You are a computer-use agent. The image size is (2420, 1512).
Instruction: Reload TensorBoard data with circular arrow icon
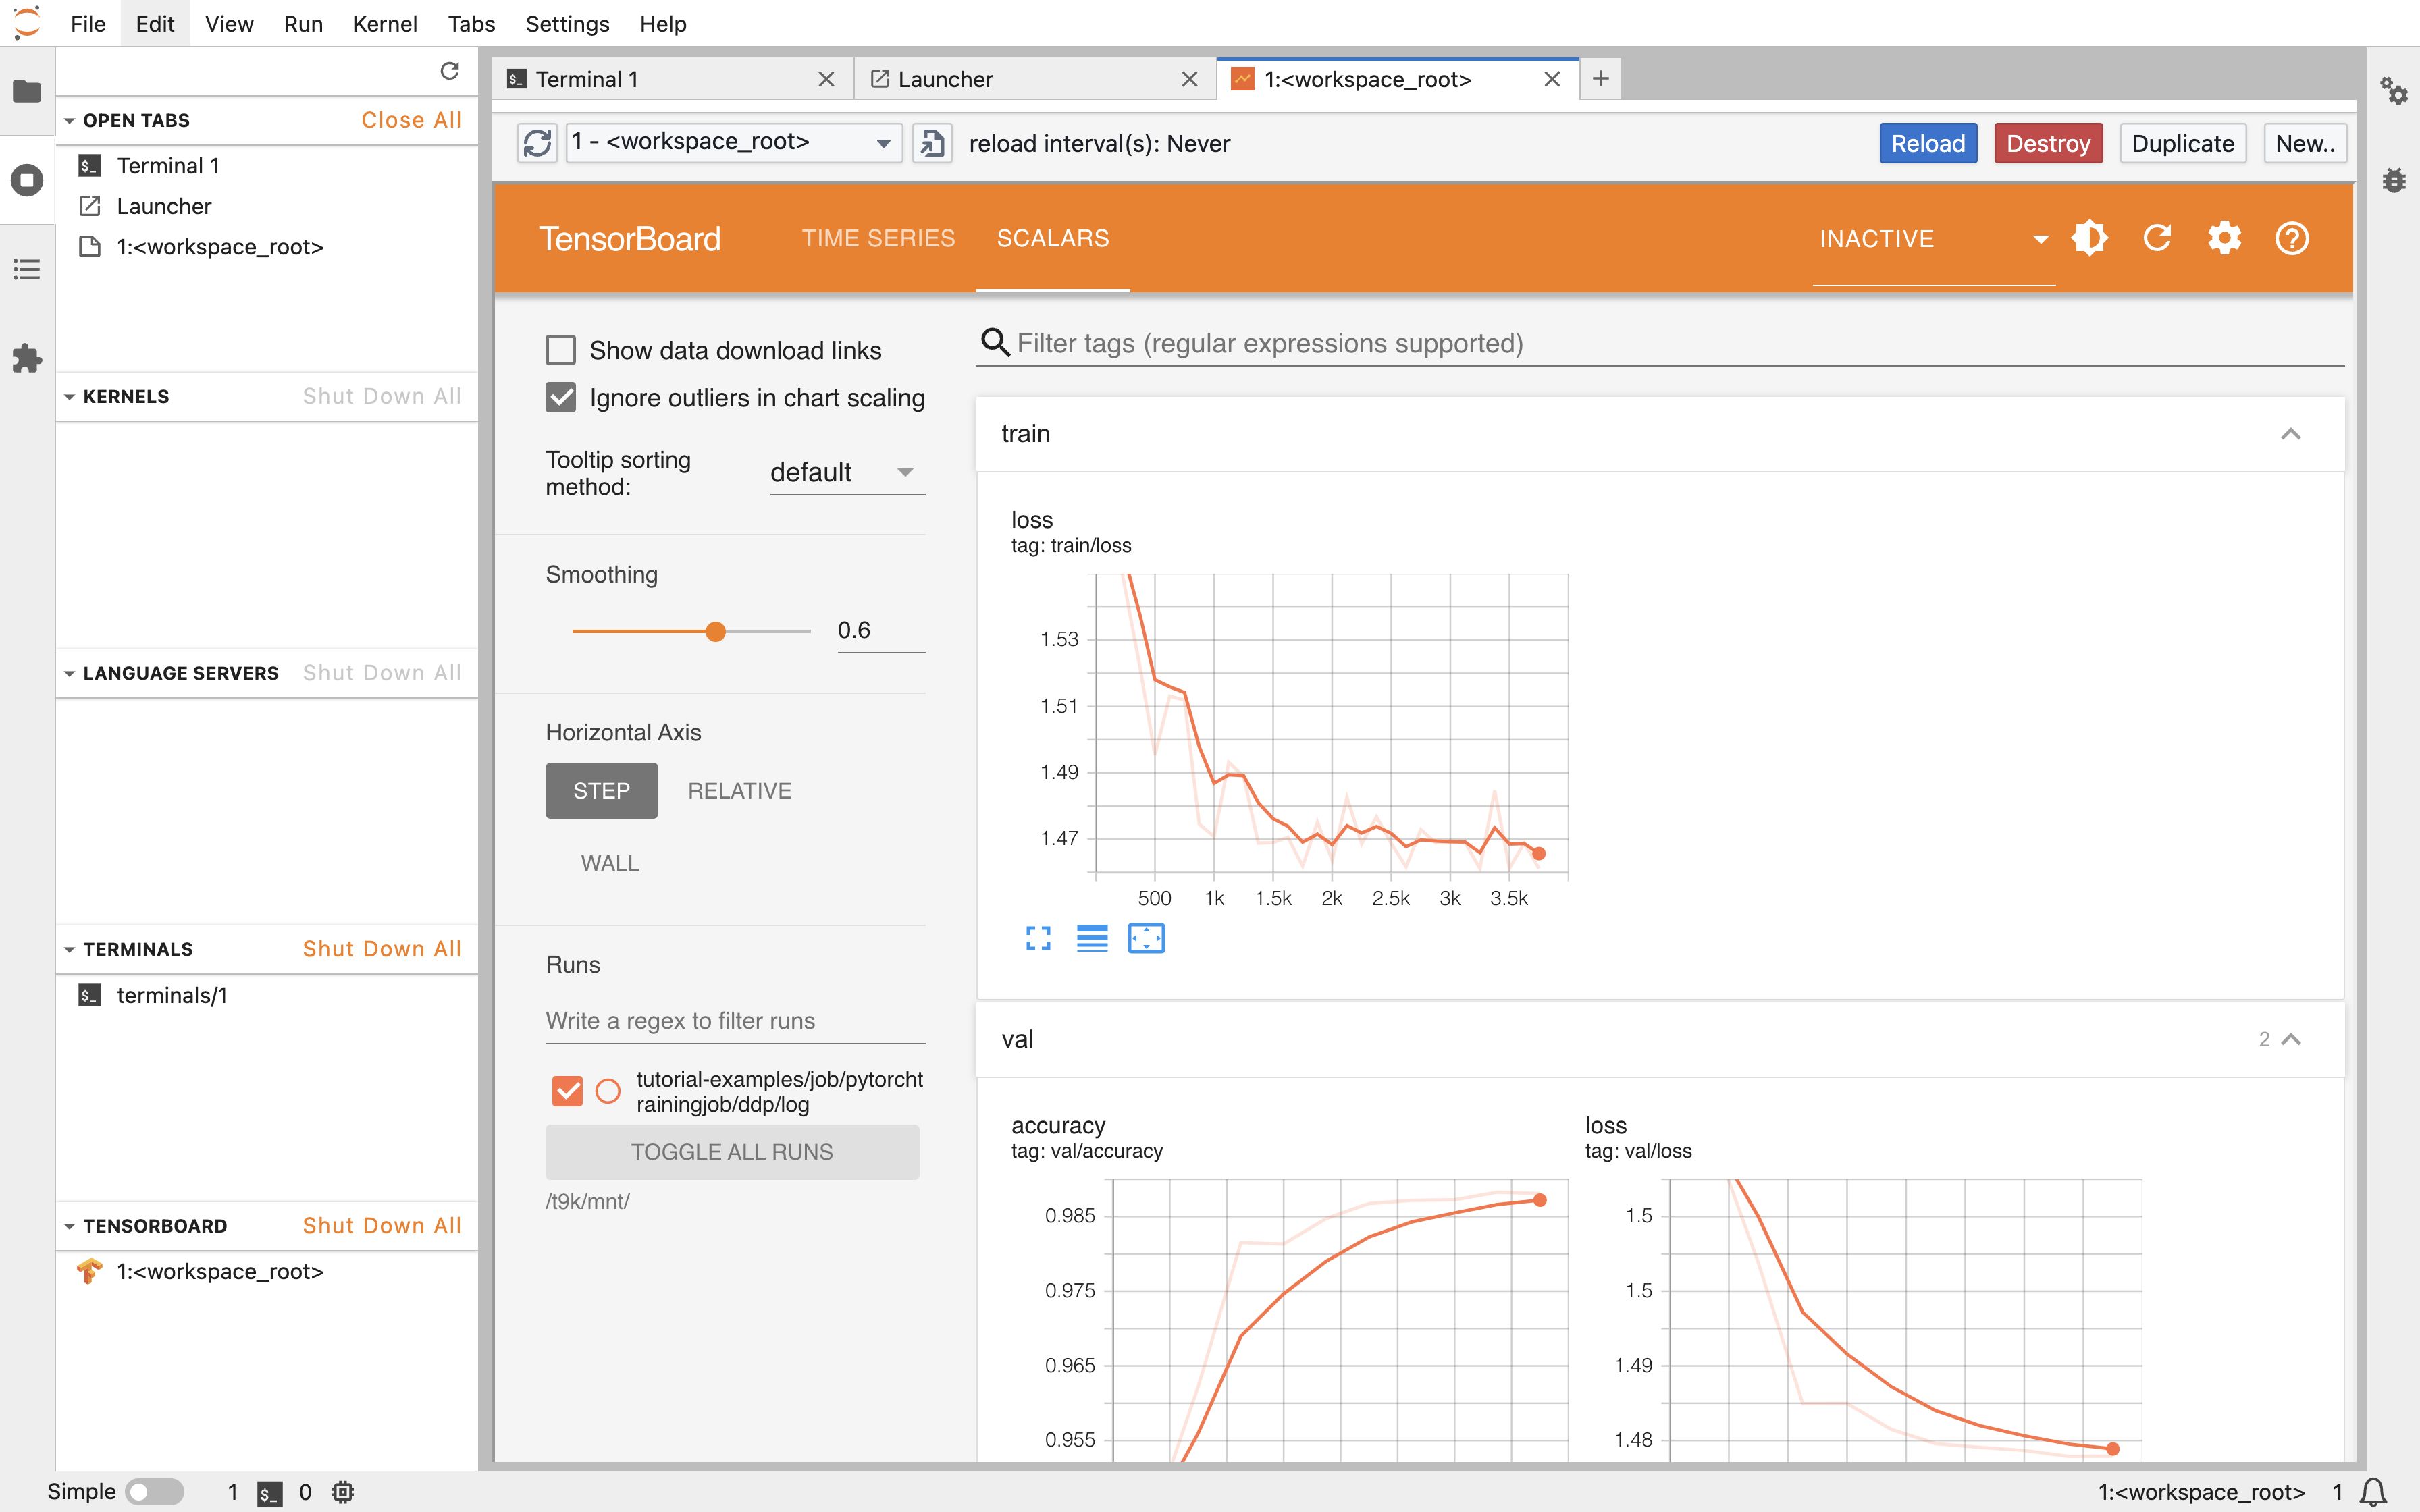[2157, 238]
